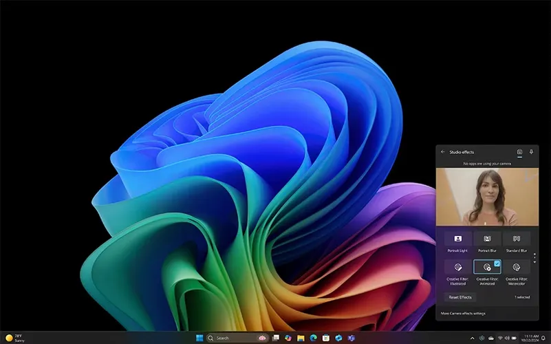Launch Microsoft Edge from the taskbar
The image size is (551, 344).
[313, 338]
